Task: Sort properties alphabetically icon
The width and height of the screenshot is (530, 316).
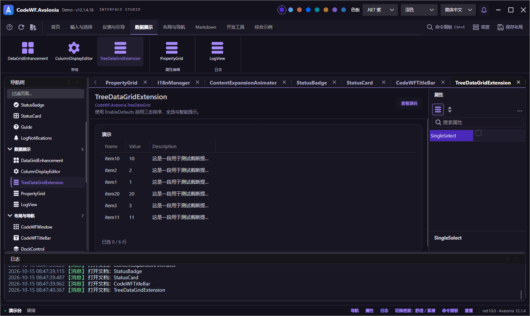Action: [450, 109]
